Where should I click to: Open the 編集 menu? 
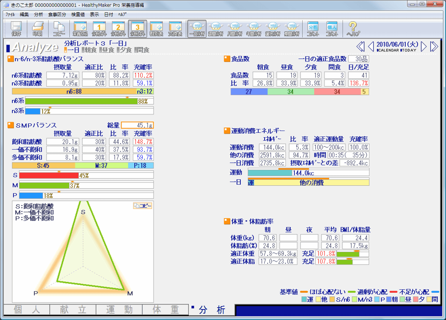point(24,14)
